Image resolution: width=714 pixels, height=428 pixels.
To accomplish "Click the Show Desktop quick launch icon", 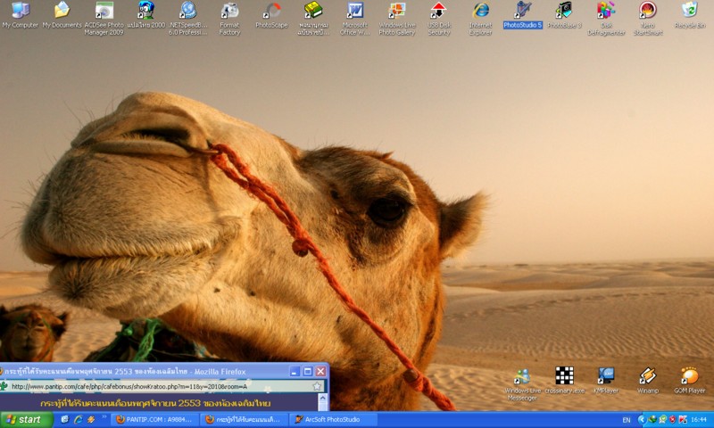I will [x=64, y=419].
